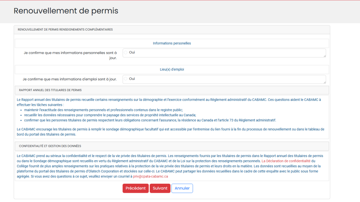Viewport: 360px width, 202px height.
Task: Click the priv@cpata-cabamc.ca email link
Action: [x=150, y=176]
